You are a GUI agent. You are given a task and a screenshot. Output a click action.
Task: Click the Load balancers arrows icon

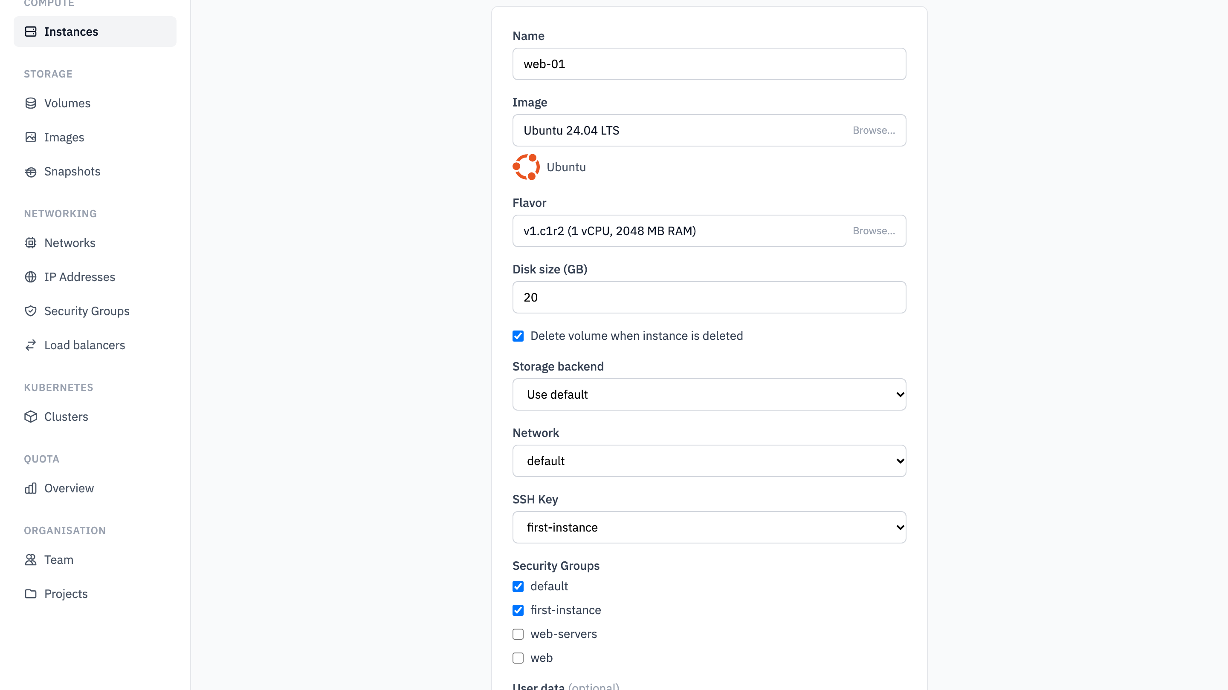31,345
